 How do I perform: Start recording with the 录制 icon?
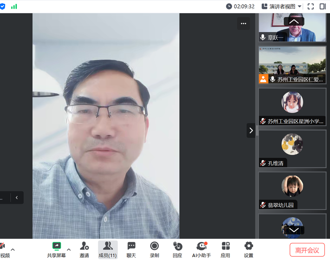[x=154, y=249]
